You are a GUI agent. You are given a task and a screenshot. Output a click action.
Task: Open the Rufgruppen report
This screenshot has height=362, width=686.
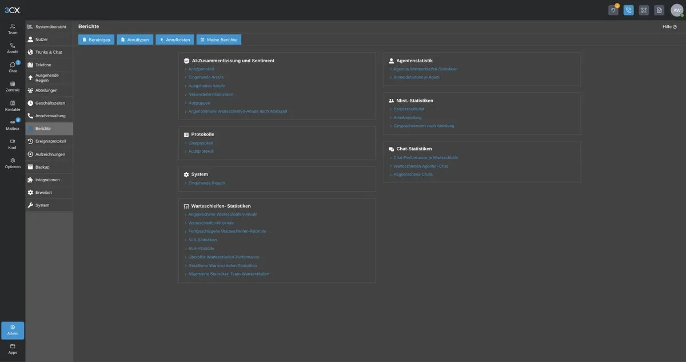point(200,103)
